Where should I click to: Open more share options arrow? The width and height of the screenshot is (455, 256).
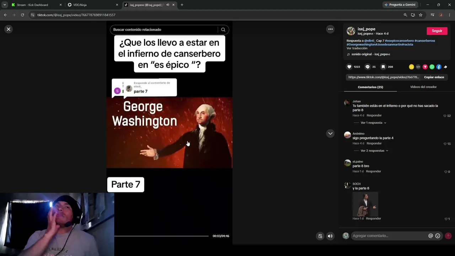coord(445,67)
